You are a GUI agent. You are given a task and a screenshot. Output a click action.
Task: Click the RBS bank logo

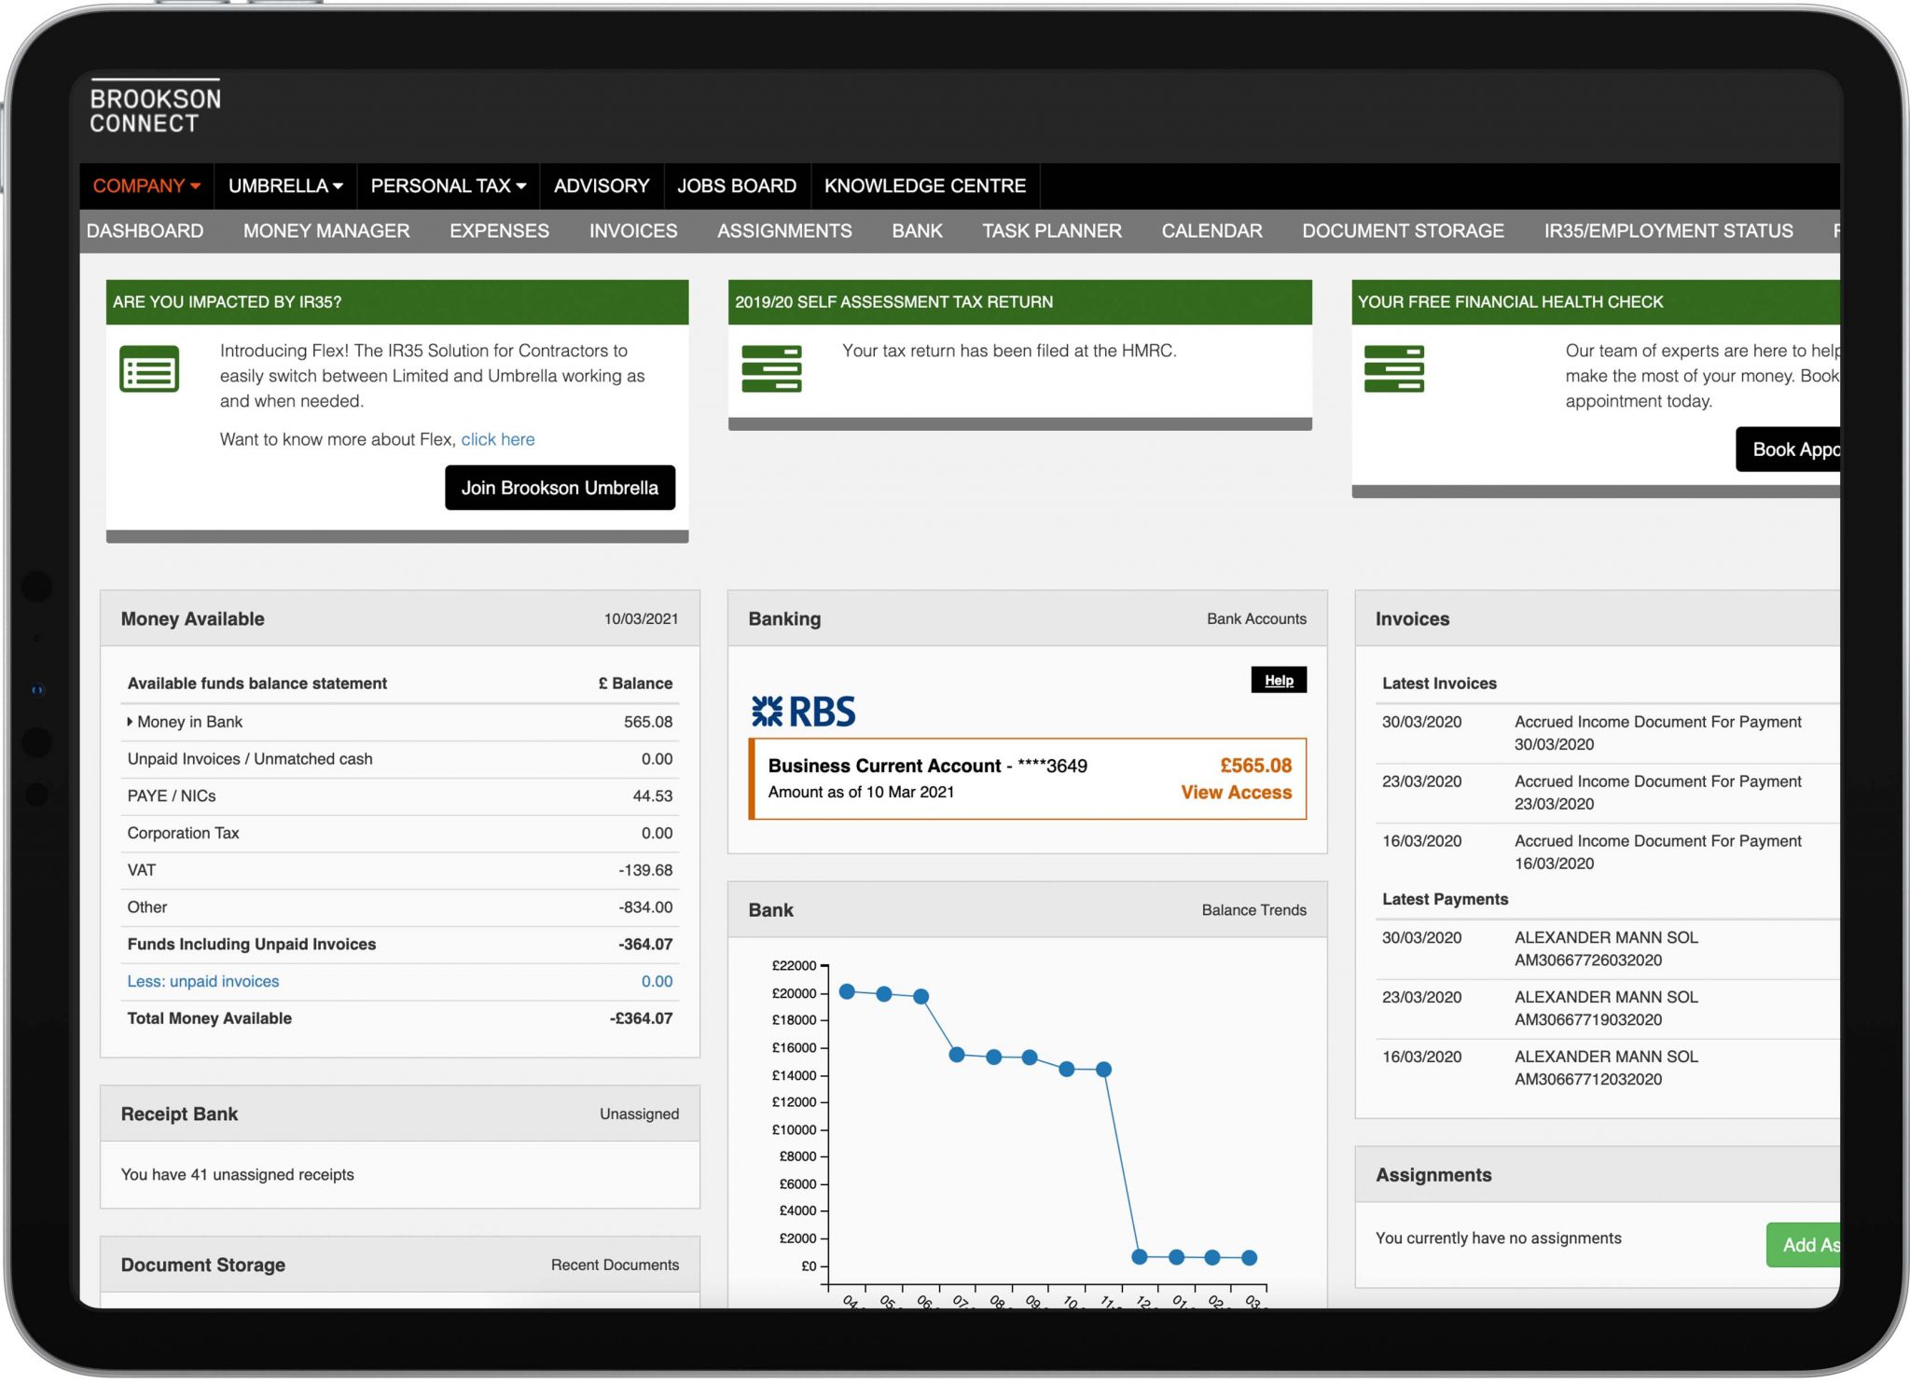click(803, 712)
